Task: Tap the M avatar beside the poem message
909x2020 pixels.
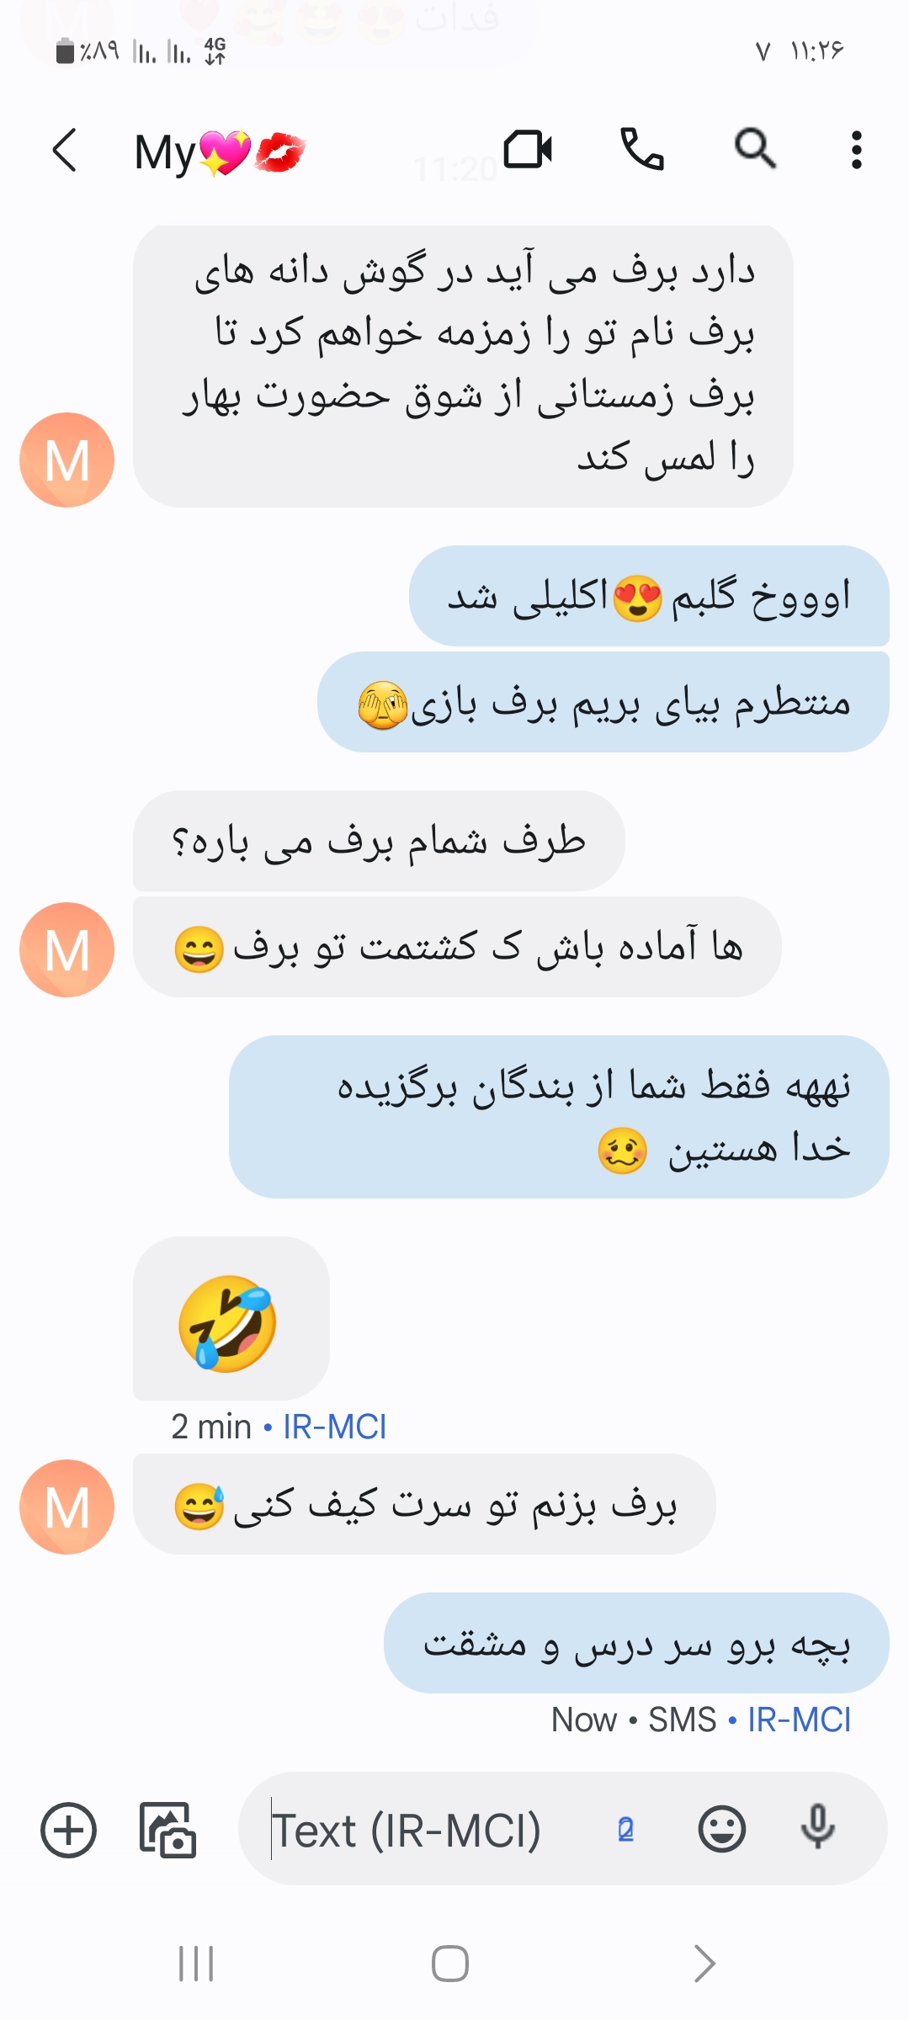Action: (66, 460)
